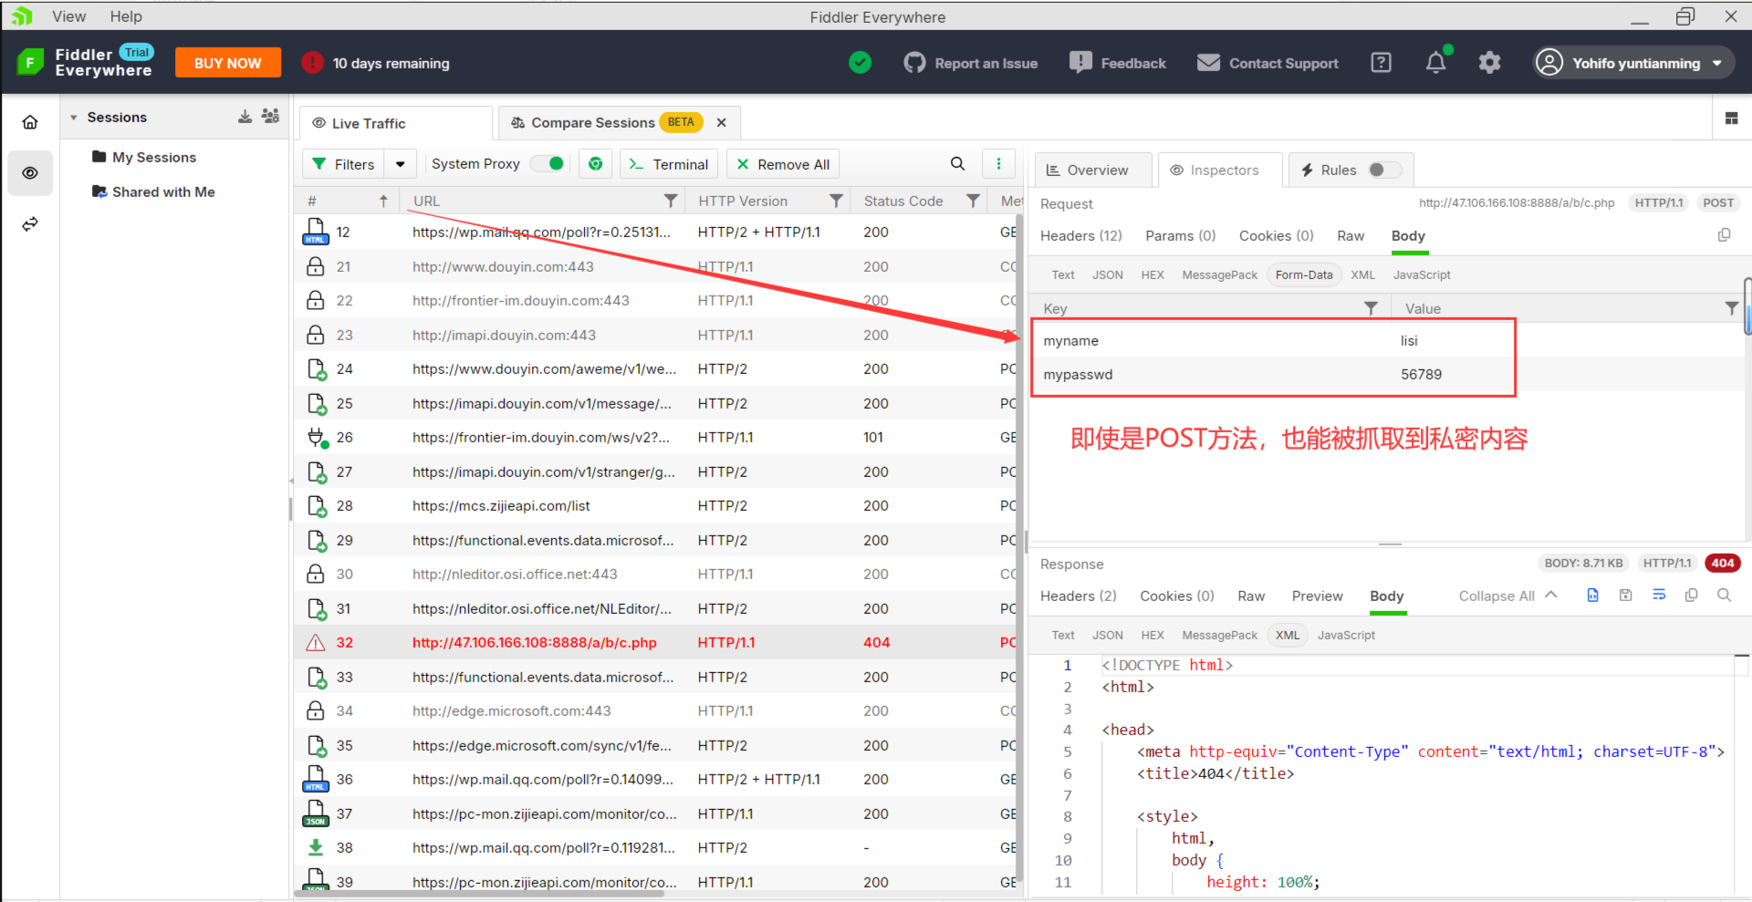The width and height of the screenshot is (1752, 902).
Task: Click the response format document icon
Action: [x=1592, y=596]
